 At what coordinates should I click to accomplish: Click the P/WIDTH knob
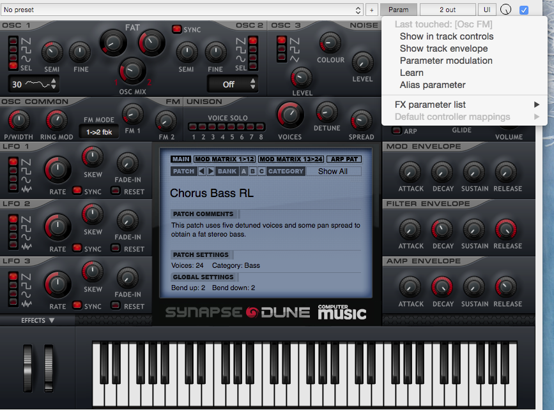(19, 121)
